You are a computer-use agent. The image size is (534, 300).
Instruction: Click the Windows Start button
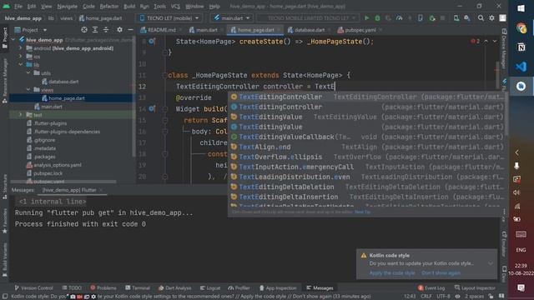pyautogui.click(x=521, y=8)
